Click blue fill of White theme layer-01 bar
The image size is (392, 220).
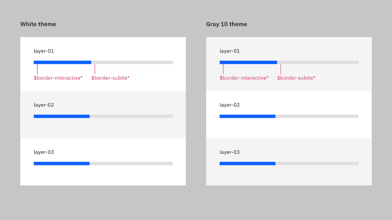click(x=62, y=62)
